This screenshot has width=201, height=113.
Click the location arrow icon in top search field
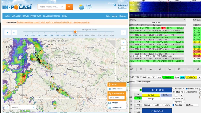[x=62, y=7]
